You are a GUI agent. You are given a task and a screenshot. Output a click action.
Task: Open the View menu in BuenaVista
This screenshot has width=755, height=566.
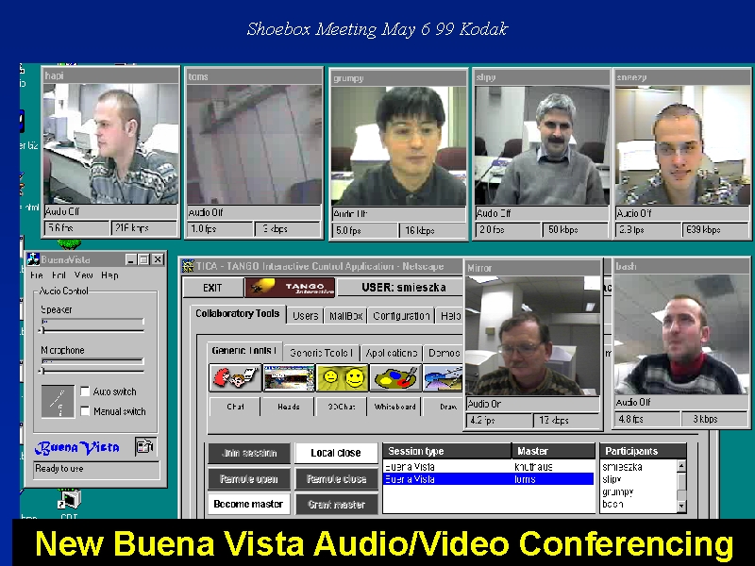coord(83,275)
